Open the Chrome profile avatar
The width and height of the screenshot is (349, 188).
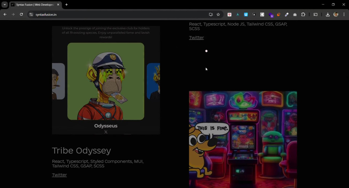pos(336,14)
